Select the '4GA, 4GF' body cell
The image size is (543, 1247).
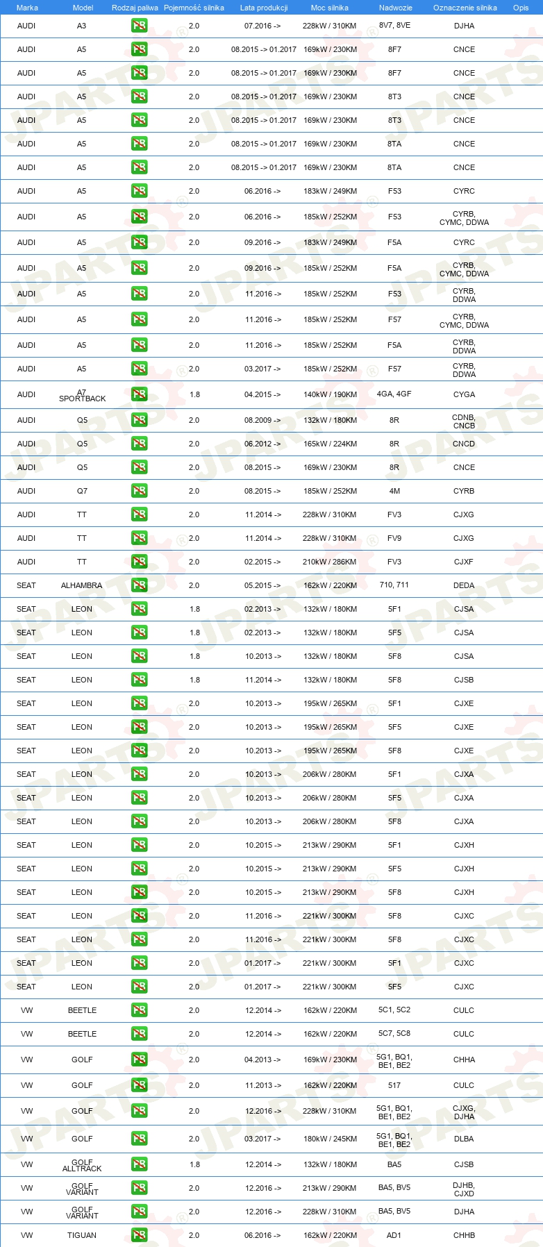[394, 394]
